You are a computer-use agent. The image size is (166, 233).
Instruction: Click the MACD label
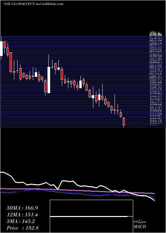pos(140,227)
